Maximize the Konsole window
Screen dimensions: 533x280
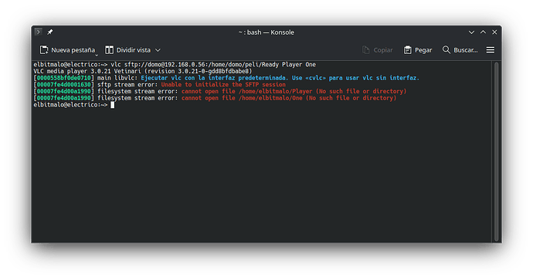click(483, 32)
